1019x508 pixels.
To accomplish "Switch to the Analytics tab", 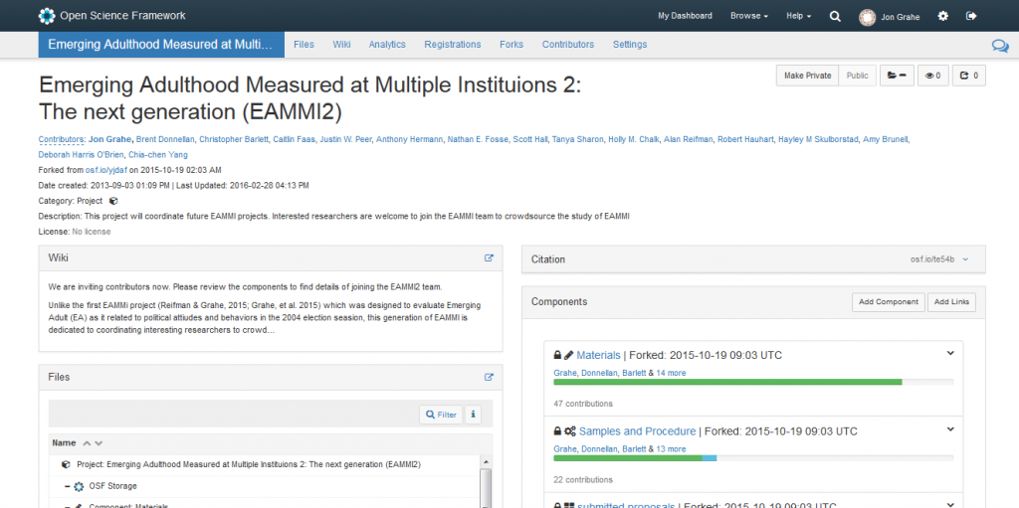I will (387, 44).
